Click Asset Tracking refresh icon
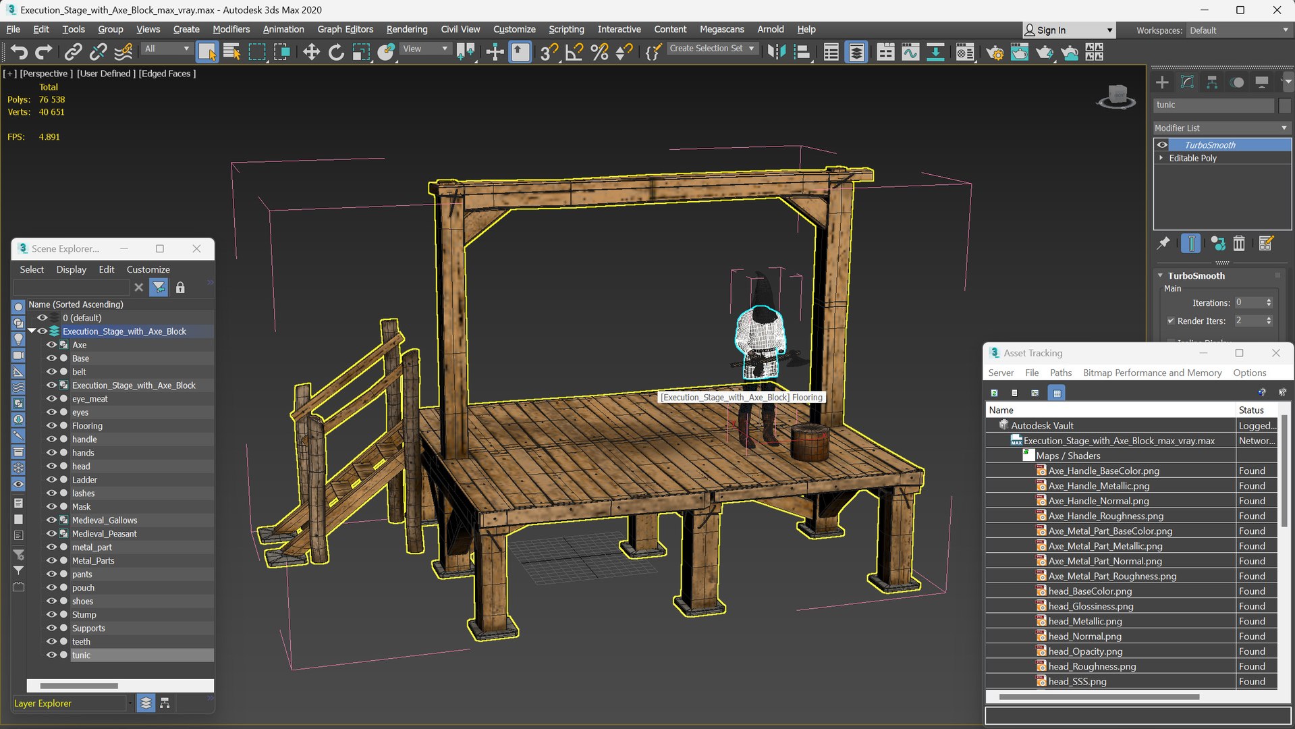1295x729 pixels. click(994, 393)
